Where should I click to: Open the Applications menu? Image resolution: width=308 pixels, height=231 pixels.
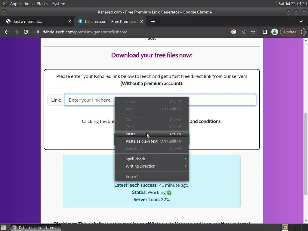(21, 4)
